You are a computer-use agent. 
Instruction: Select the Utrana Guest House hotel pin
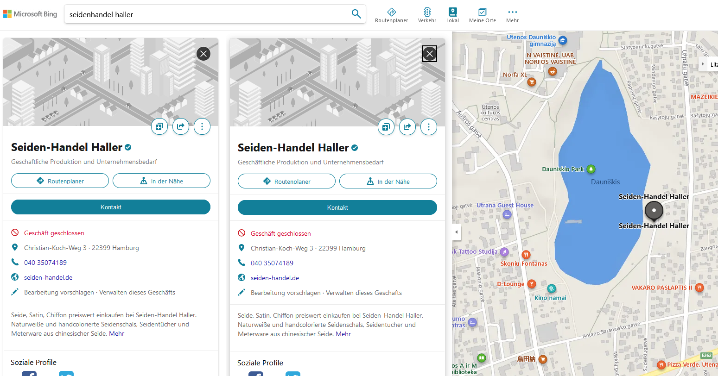tap(507, 214)
